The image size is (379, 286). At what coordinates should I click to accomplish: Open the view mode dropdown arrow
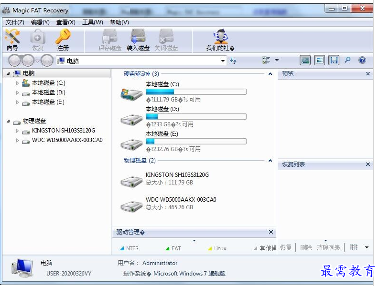[277, 60]
